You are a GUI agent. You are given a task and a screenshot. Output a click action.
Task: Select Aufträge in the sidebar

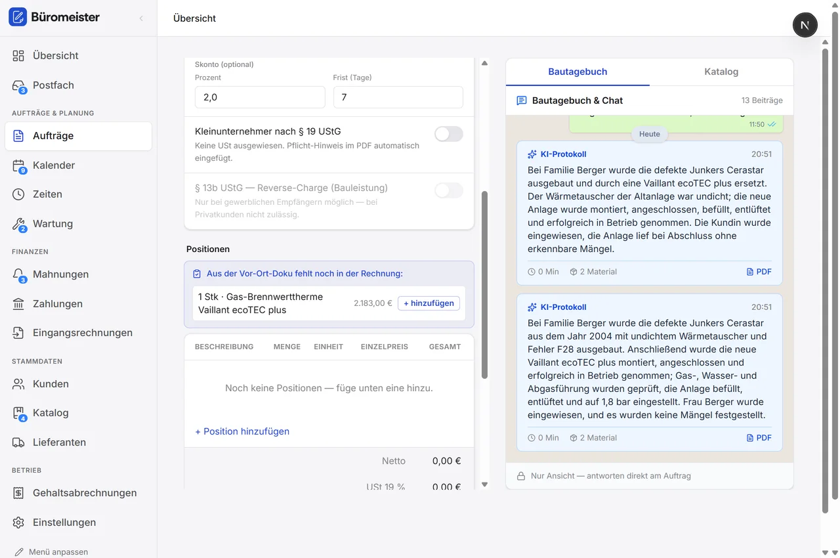(78, 136)
